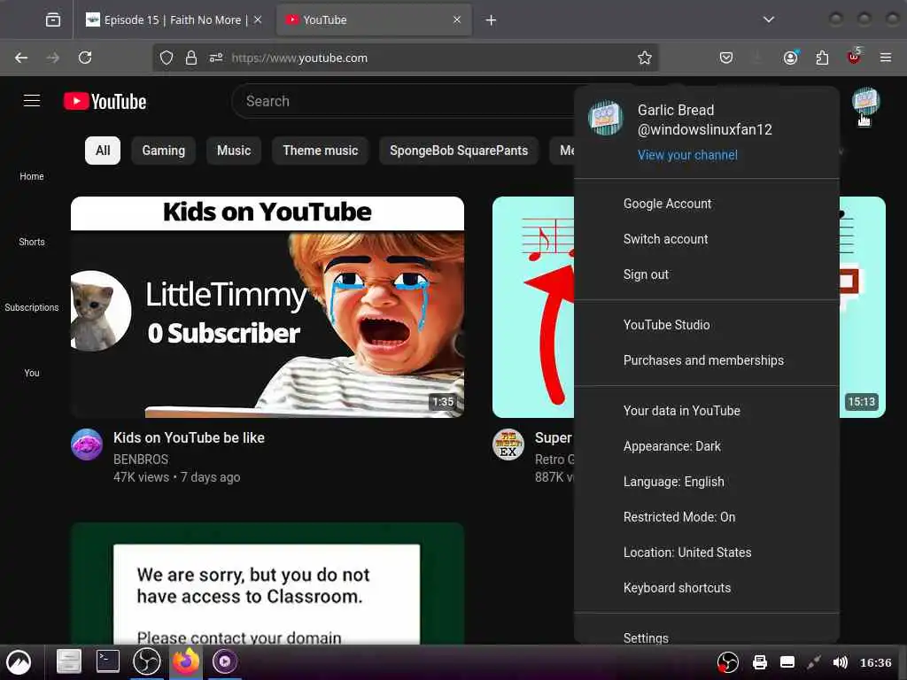The image size is (907, 680).
Task: Open the file manager from the taskbar
Action: 69,661
